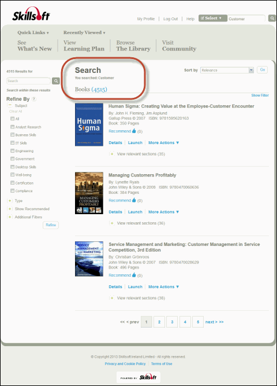Expand the Type filter section
Image resolution: width=277 pixels, height=386 pixels.
(x=10, y=201)
